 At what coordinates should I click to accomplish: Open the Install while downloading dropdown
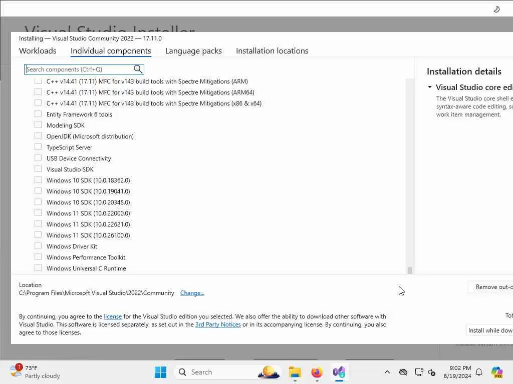click(489, 330)
